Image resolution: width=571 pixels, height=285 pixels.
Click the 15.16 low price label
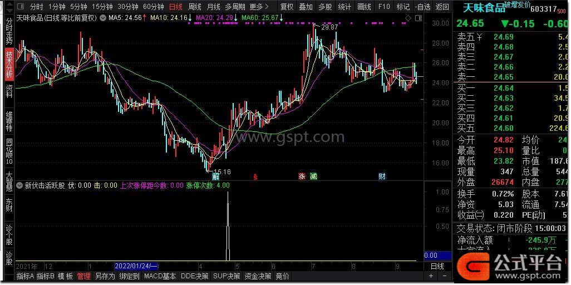(x=222, y=171)
